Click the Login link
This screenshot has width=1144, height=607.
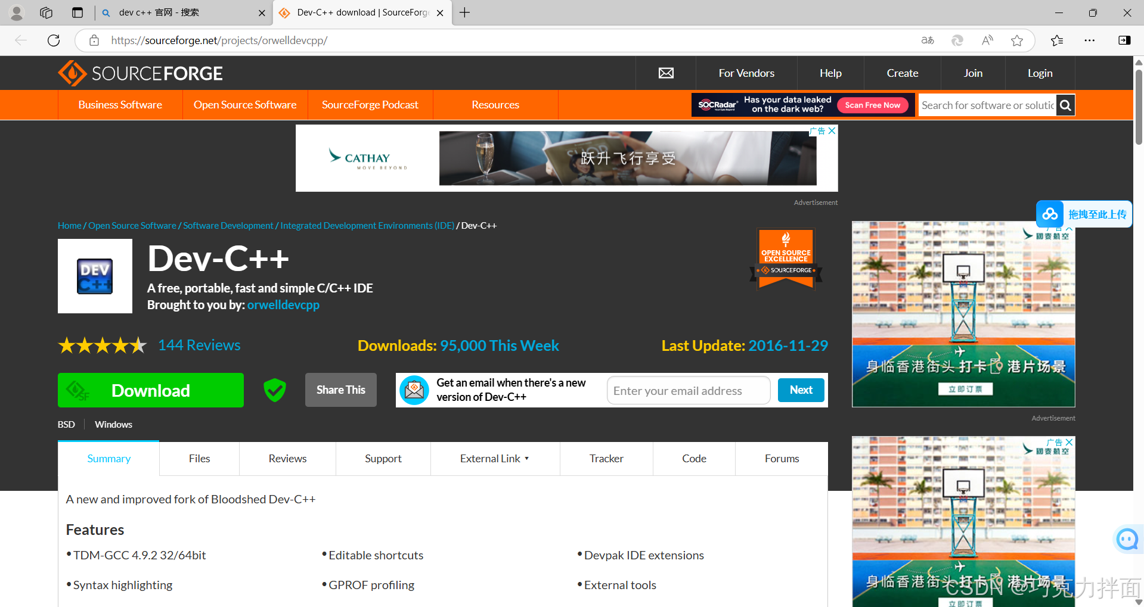point(1040,73)
